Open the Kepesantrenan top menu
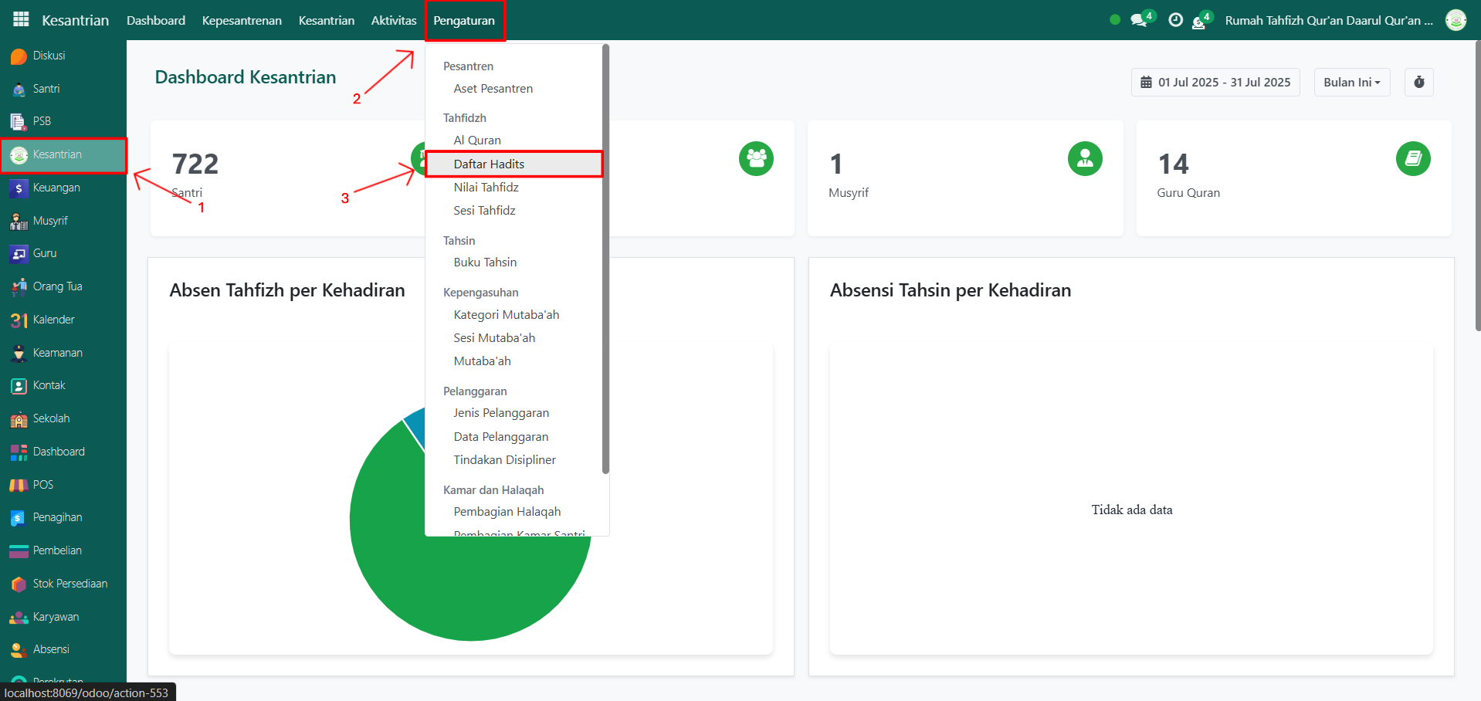 click(242, 20)
